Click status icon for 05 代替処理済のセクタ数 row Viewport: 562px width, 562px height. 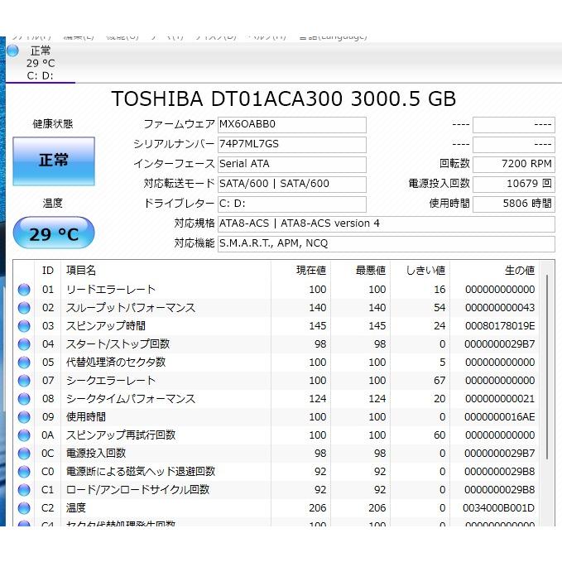[24, 363]
